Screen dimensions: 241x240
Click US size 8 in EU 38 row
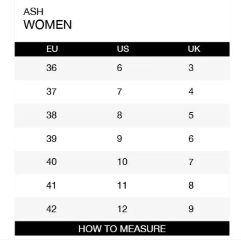120,115
